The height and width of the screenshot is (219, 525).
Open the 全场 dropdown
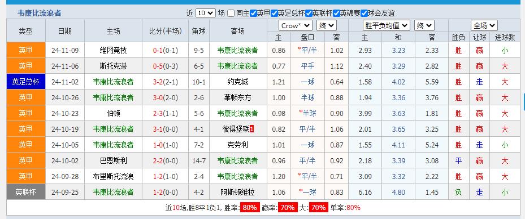click(x=484, y=26)
